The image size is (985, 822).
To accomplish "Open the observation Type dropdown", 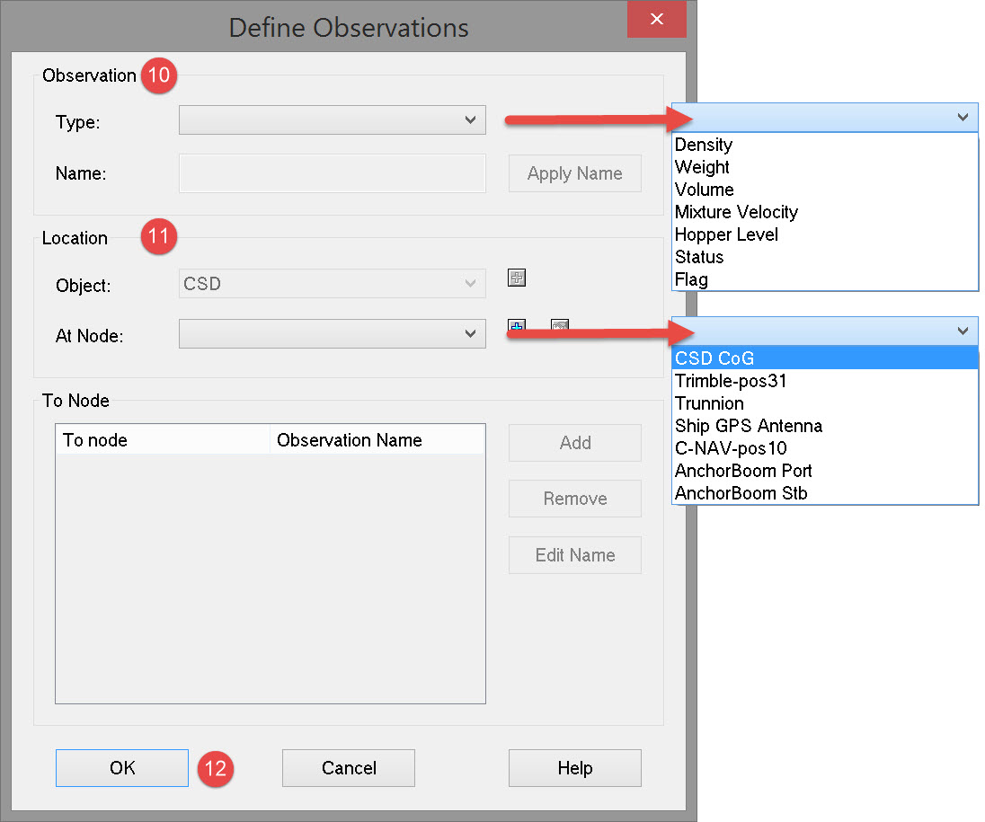I will 333,120.
